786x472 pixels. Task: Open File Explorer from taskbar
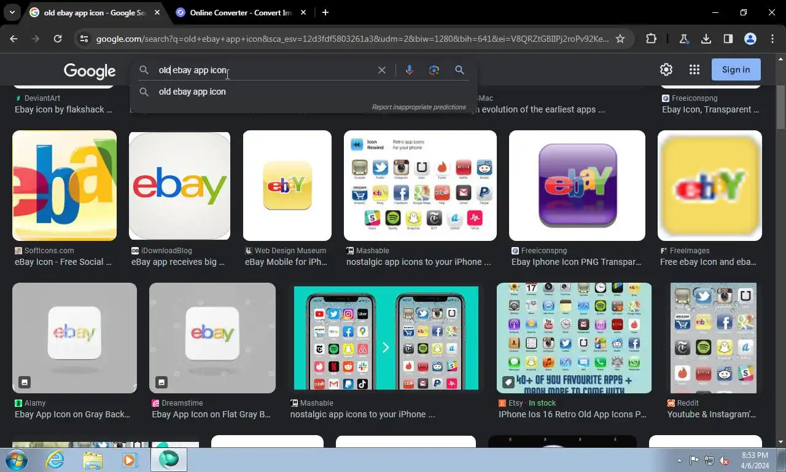click(x=93, y=460)
